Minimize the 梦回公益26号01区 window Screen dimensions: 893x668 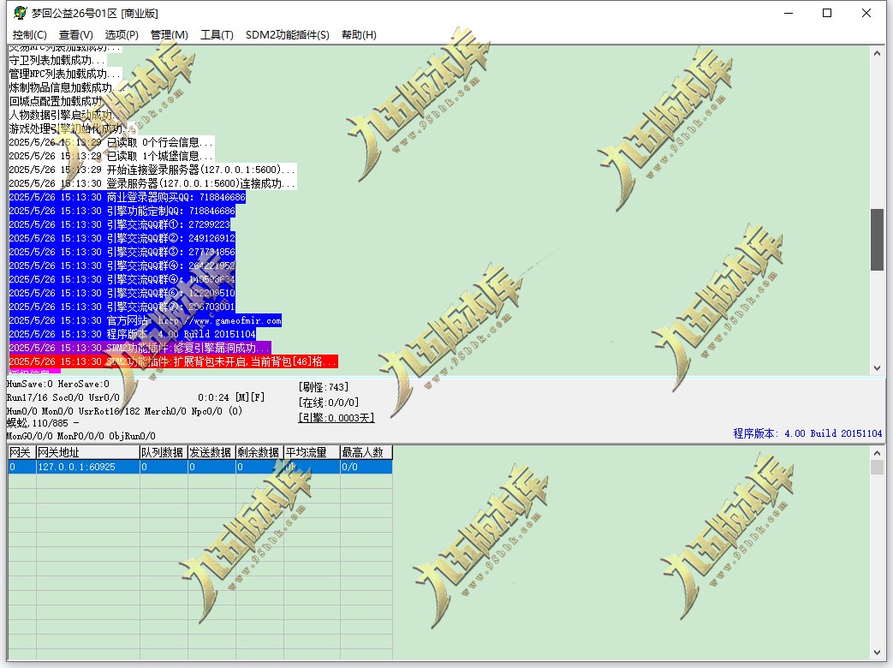pyautogui.click(x=789, y=13)
